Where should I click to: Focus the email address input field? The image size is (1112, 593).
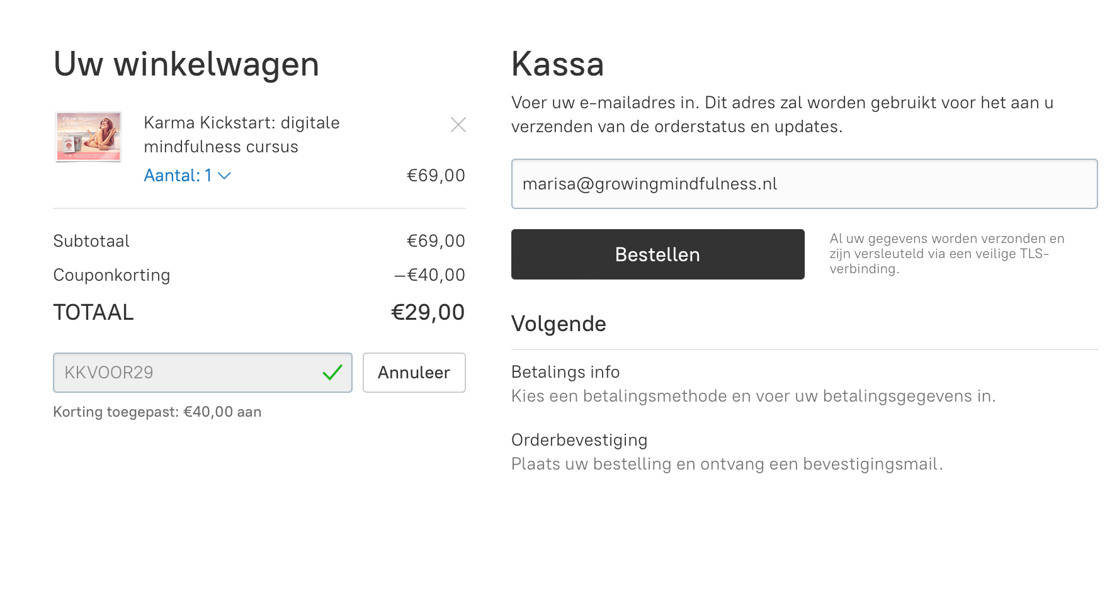pyautogui.click(x=804, y=184)
